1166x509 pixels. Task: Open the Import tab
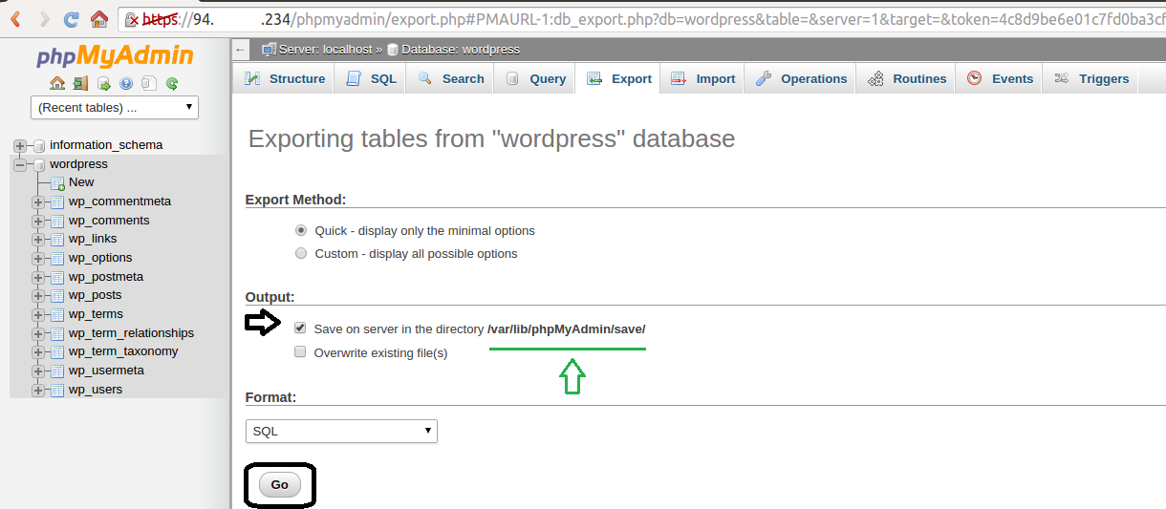tap(702, 79)
